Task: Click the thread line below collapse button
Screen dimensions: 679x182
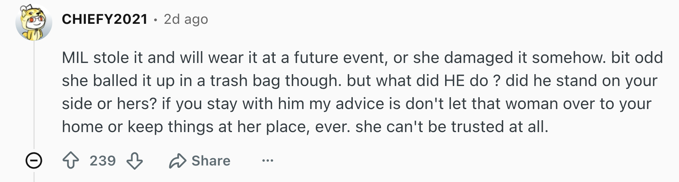Action: click(x=34, y=176)
